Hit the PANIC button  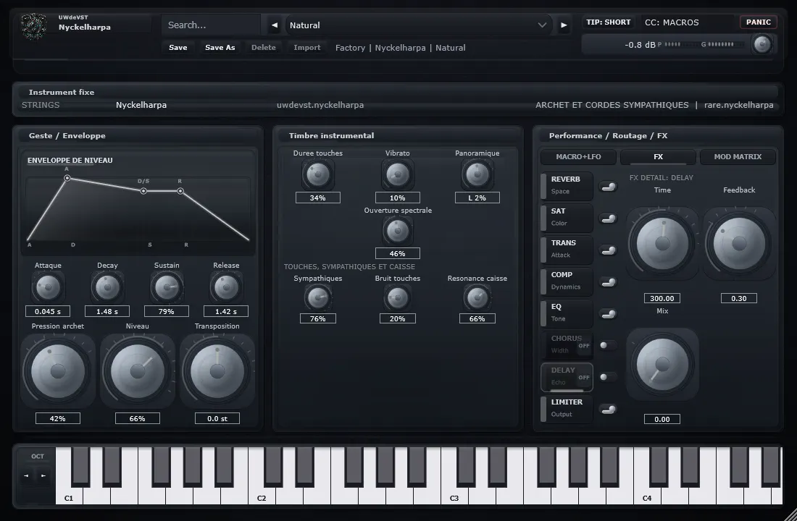(x=759, y=22)
